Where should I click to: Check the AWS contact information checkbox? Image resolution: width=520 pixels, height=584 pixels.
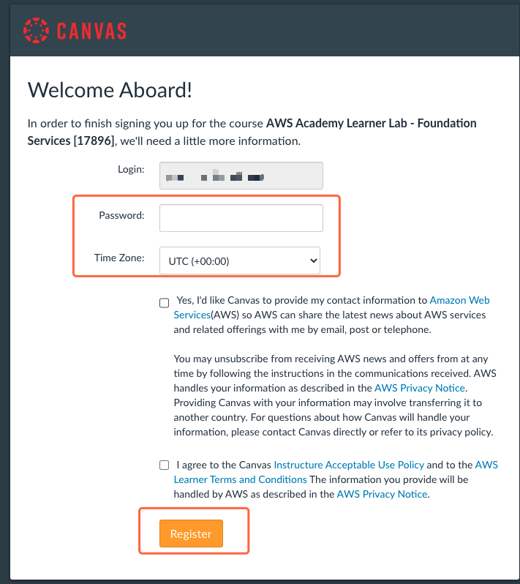point(164,303)
